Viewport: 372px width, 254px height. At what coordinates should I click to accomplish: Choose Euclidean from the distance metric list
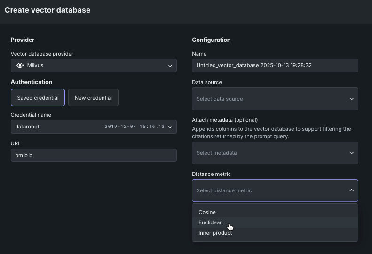[x=211, y=222]
